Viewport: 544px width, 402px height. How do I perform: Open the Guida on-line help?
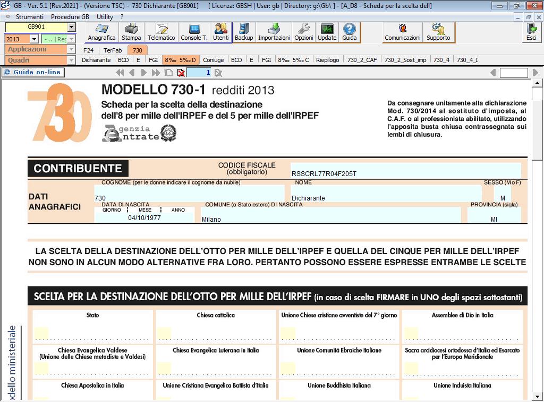click(x=32, y=72)
